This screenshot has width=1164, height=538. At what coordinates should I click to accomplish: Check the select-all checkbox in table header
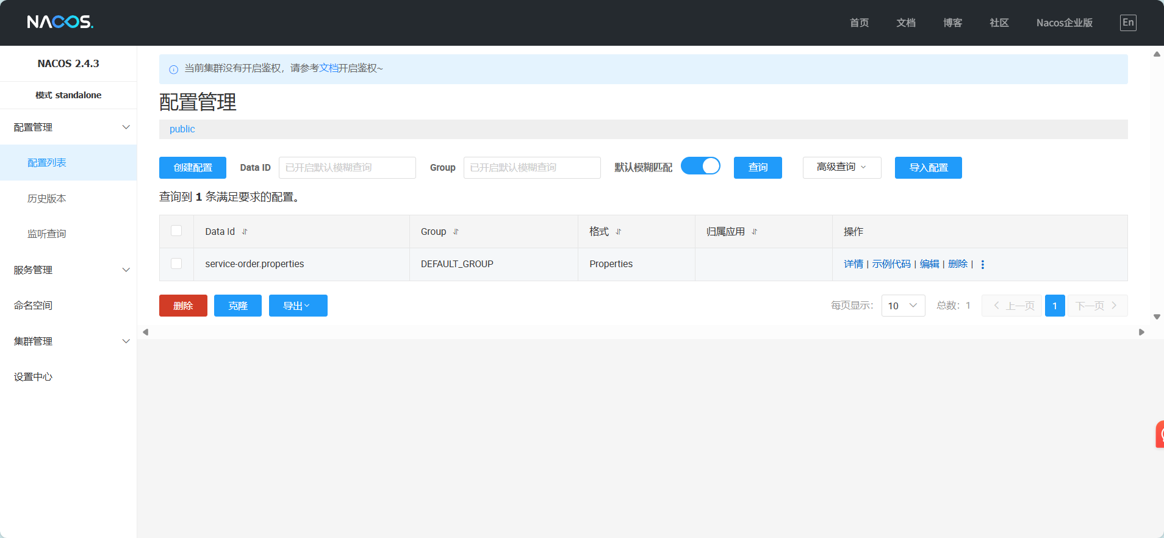point(176,231)
